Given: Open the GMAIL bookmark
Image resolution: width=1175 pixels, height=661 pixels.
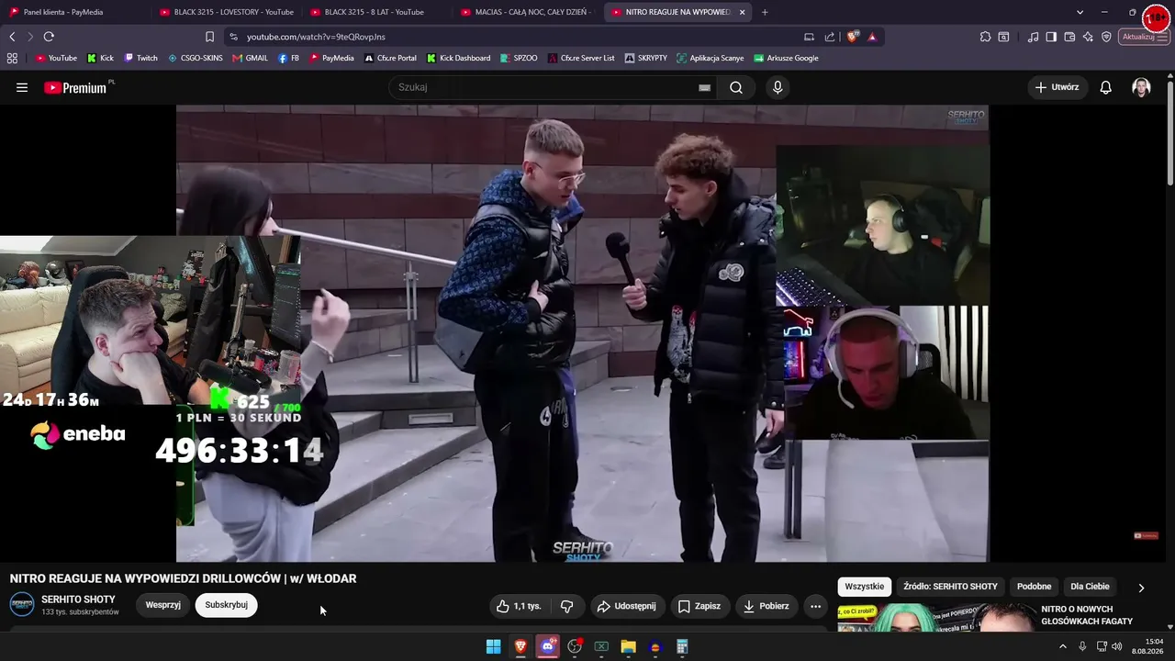Looking at the screenshot, I should pos(250,58).
